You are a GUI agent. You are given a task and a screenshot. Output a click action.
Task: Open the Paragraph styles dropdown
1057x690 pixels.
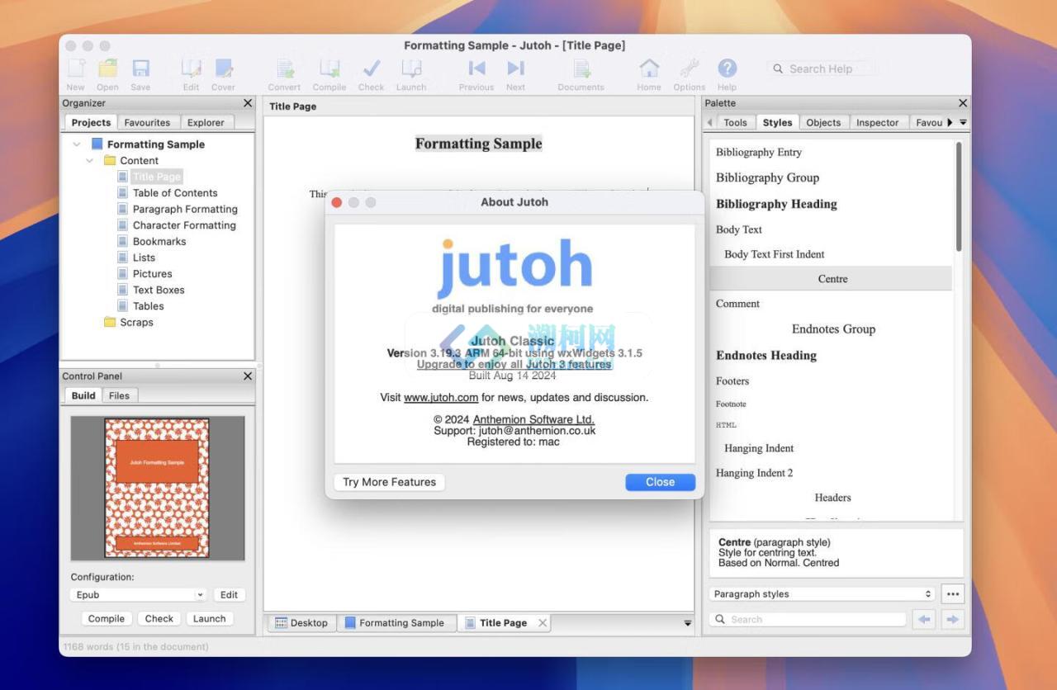[x=822, y=593]
